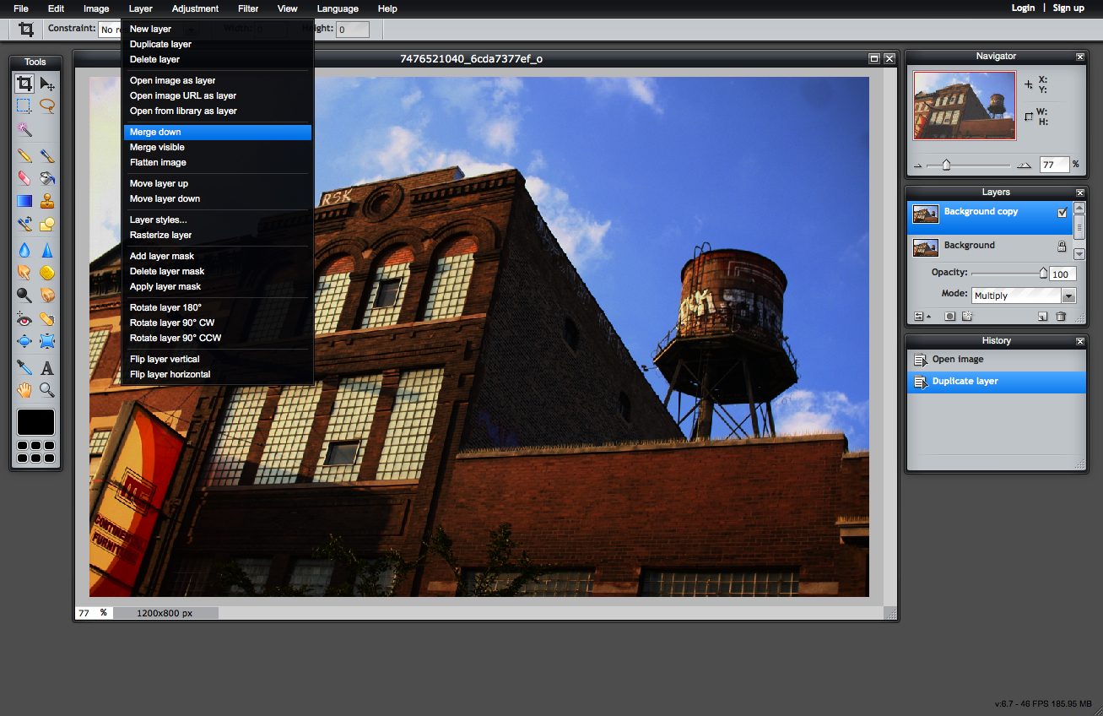Choose Merge visible from Layer menu
This screenshot has height=716, width=1103.
[x=218, y=148]
